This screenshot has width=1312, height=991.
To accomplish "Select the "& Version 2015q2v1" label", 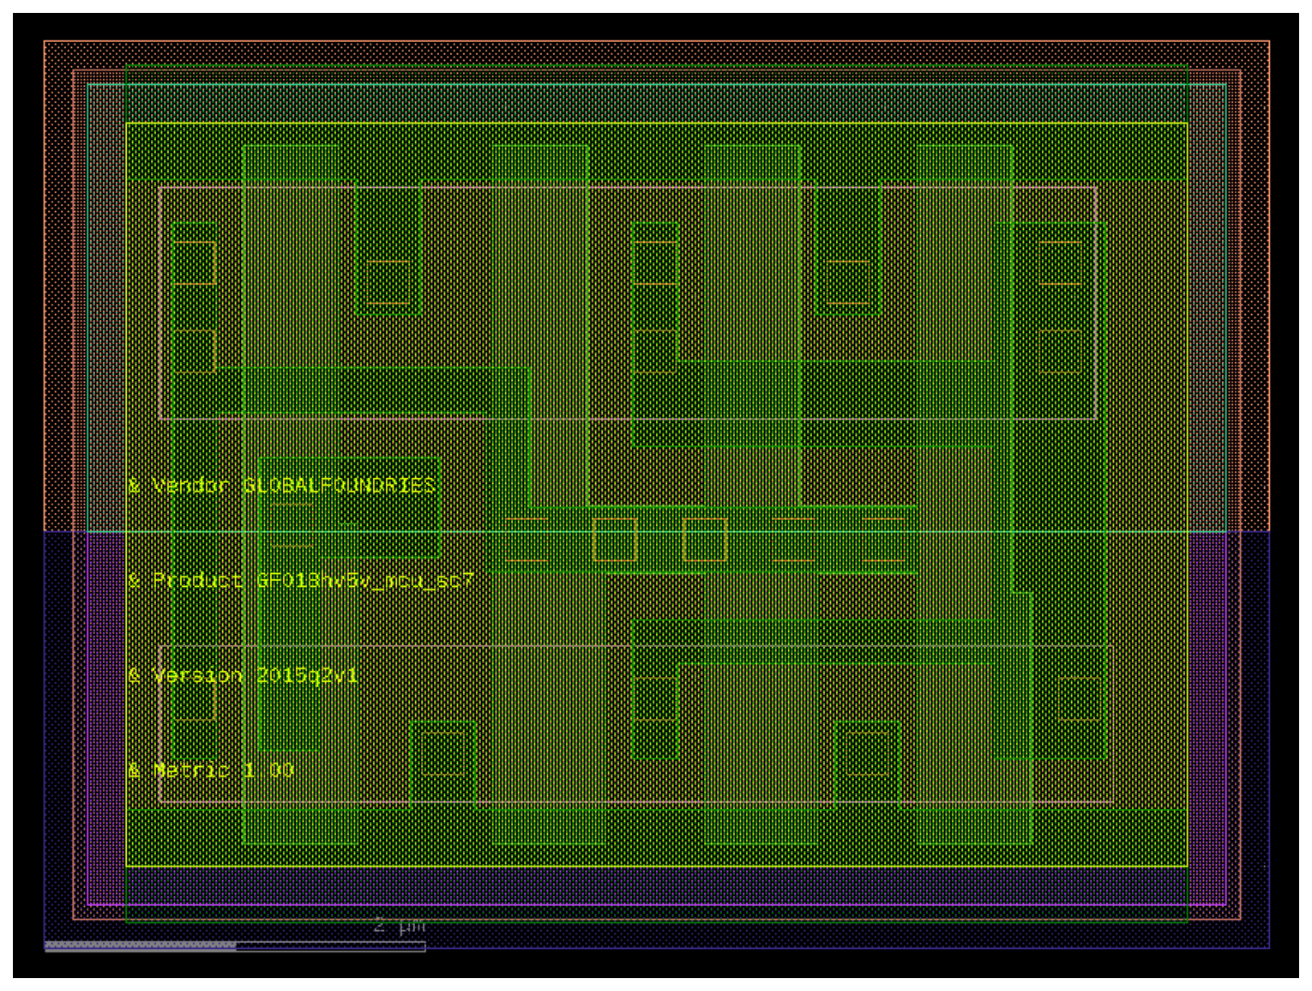I will click(243, 675).
